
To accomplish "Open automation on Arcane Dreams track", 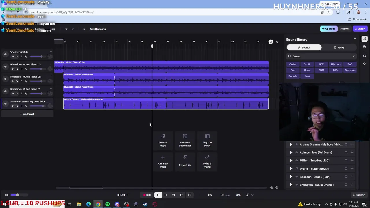I will (26, 106).
